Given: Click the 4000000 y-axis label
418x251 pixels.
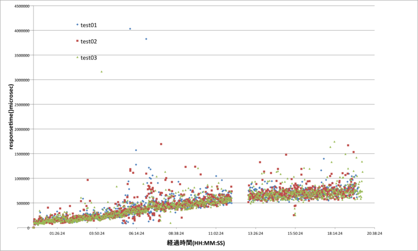Looking at the screenshot, I should (22, 31).
